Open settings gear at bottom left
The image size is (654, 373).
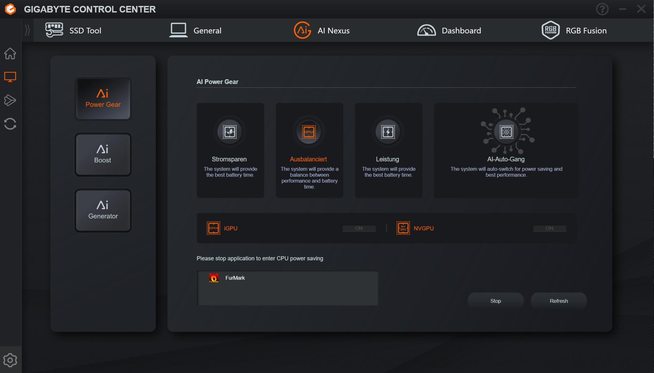pos(10,360)
